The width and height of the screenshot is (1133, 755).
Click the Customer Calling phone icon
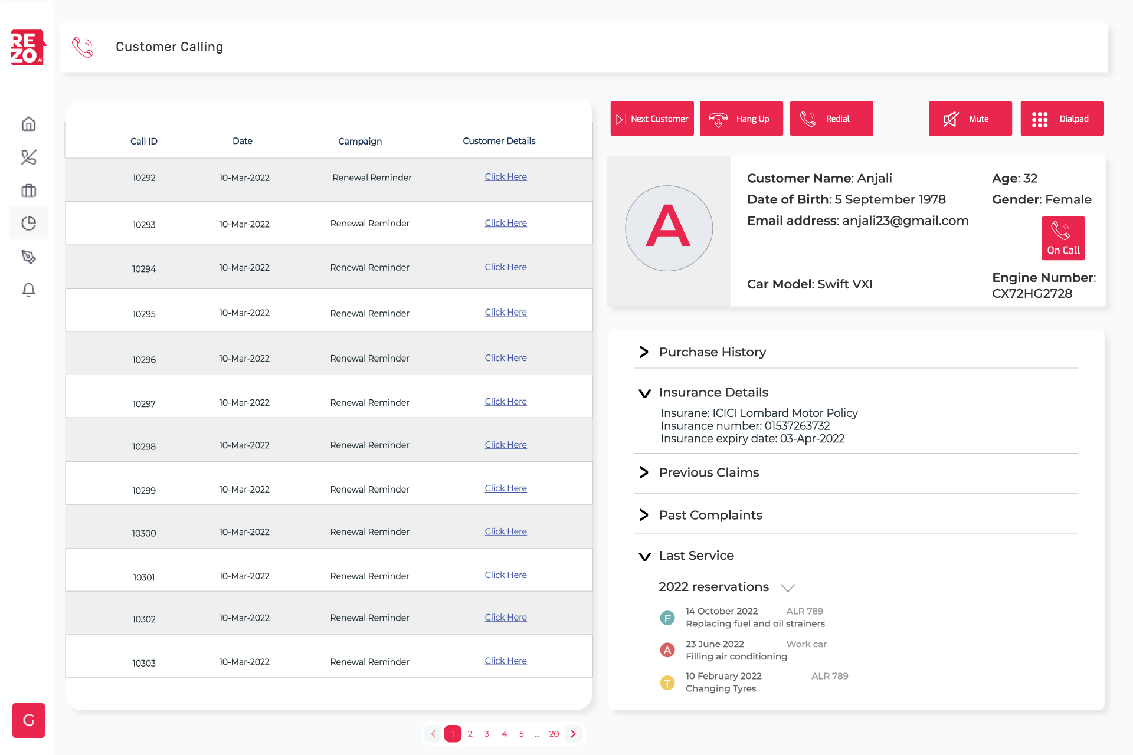coord(82,47)
